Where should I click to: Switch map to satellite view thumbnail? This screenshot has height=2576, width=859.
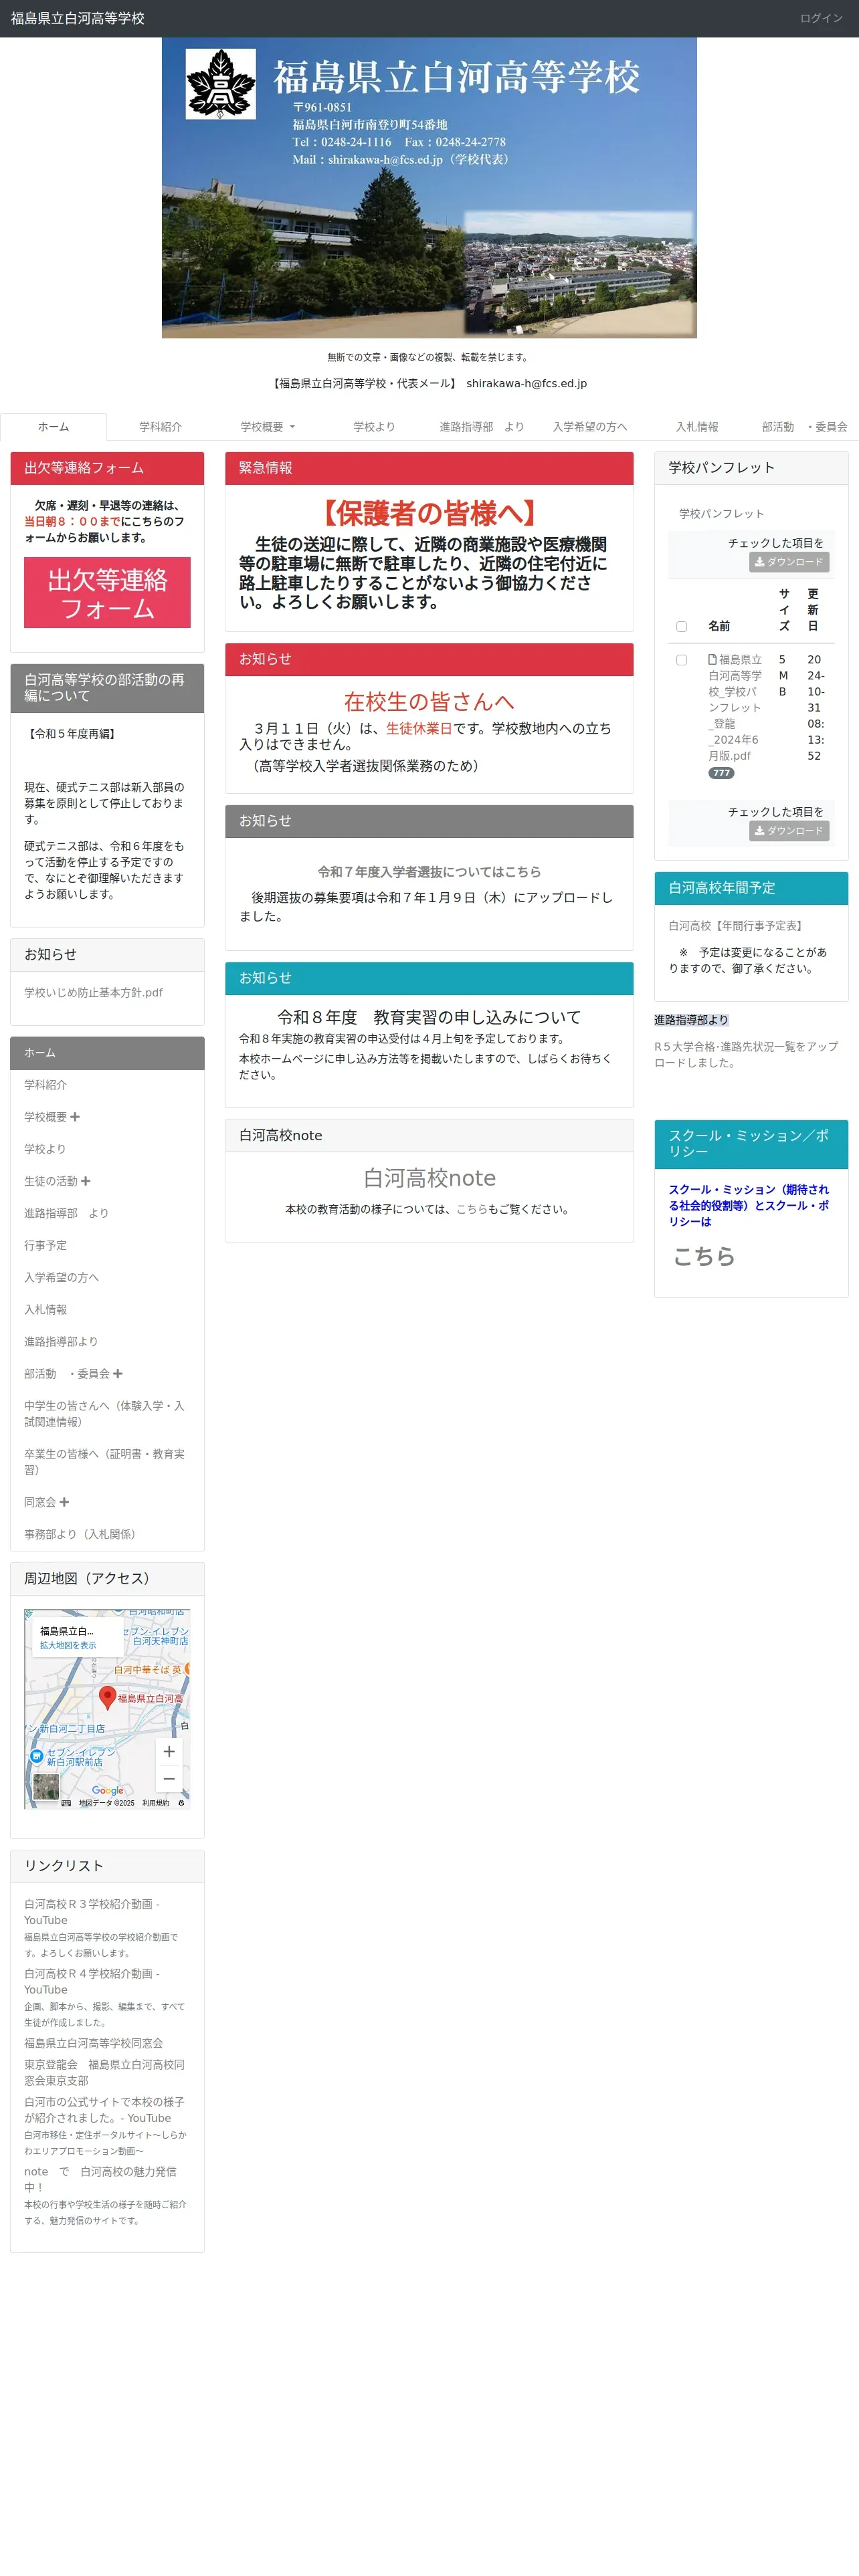(46, 1786)
